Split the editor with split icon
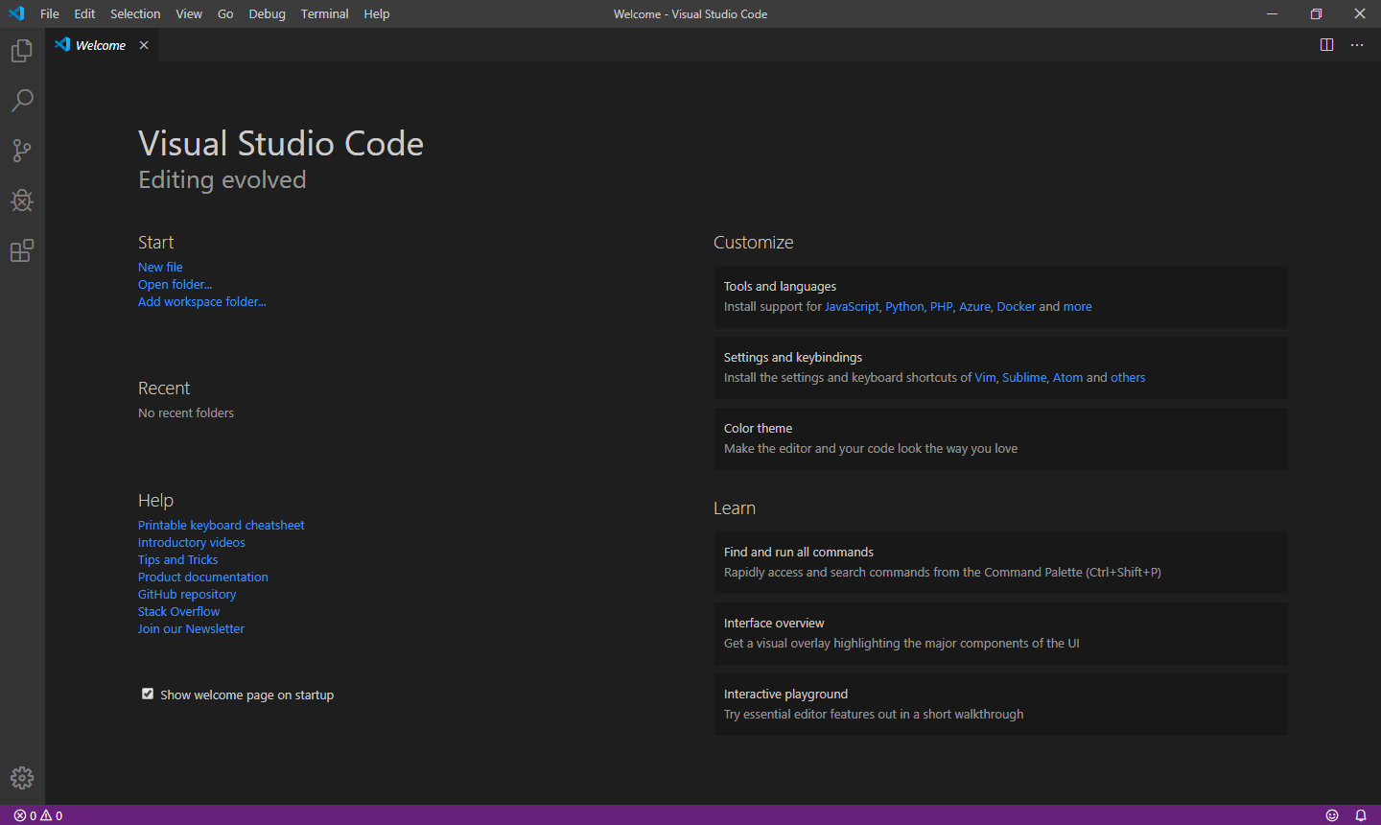This screenshot has height=825, width=1381. tap(1326, 45)
